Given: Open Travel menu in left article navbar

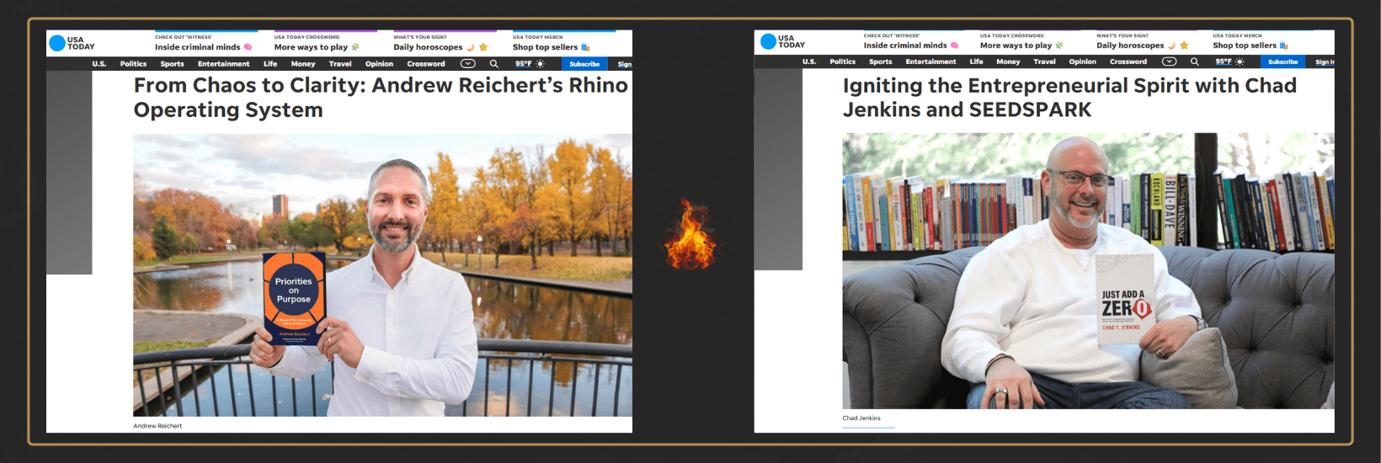Looking at the screenshot, I should (x=340, y=64).
